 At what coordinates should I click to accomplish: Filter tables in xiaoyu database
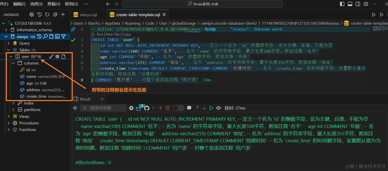pyautogui.click(x=63, y=37)
